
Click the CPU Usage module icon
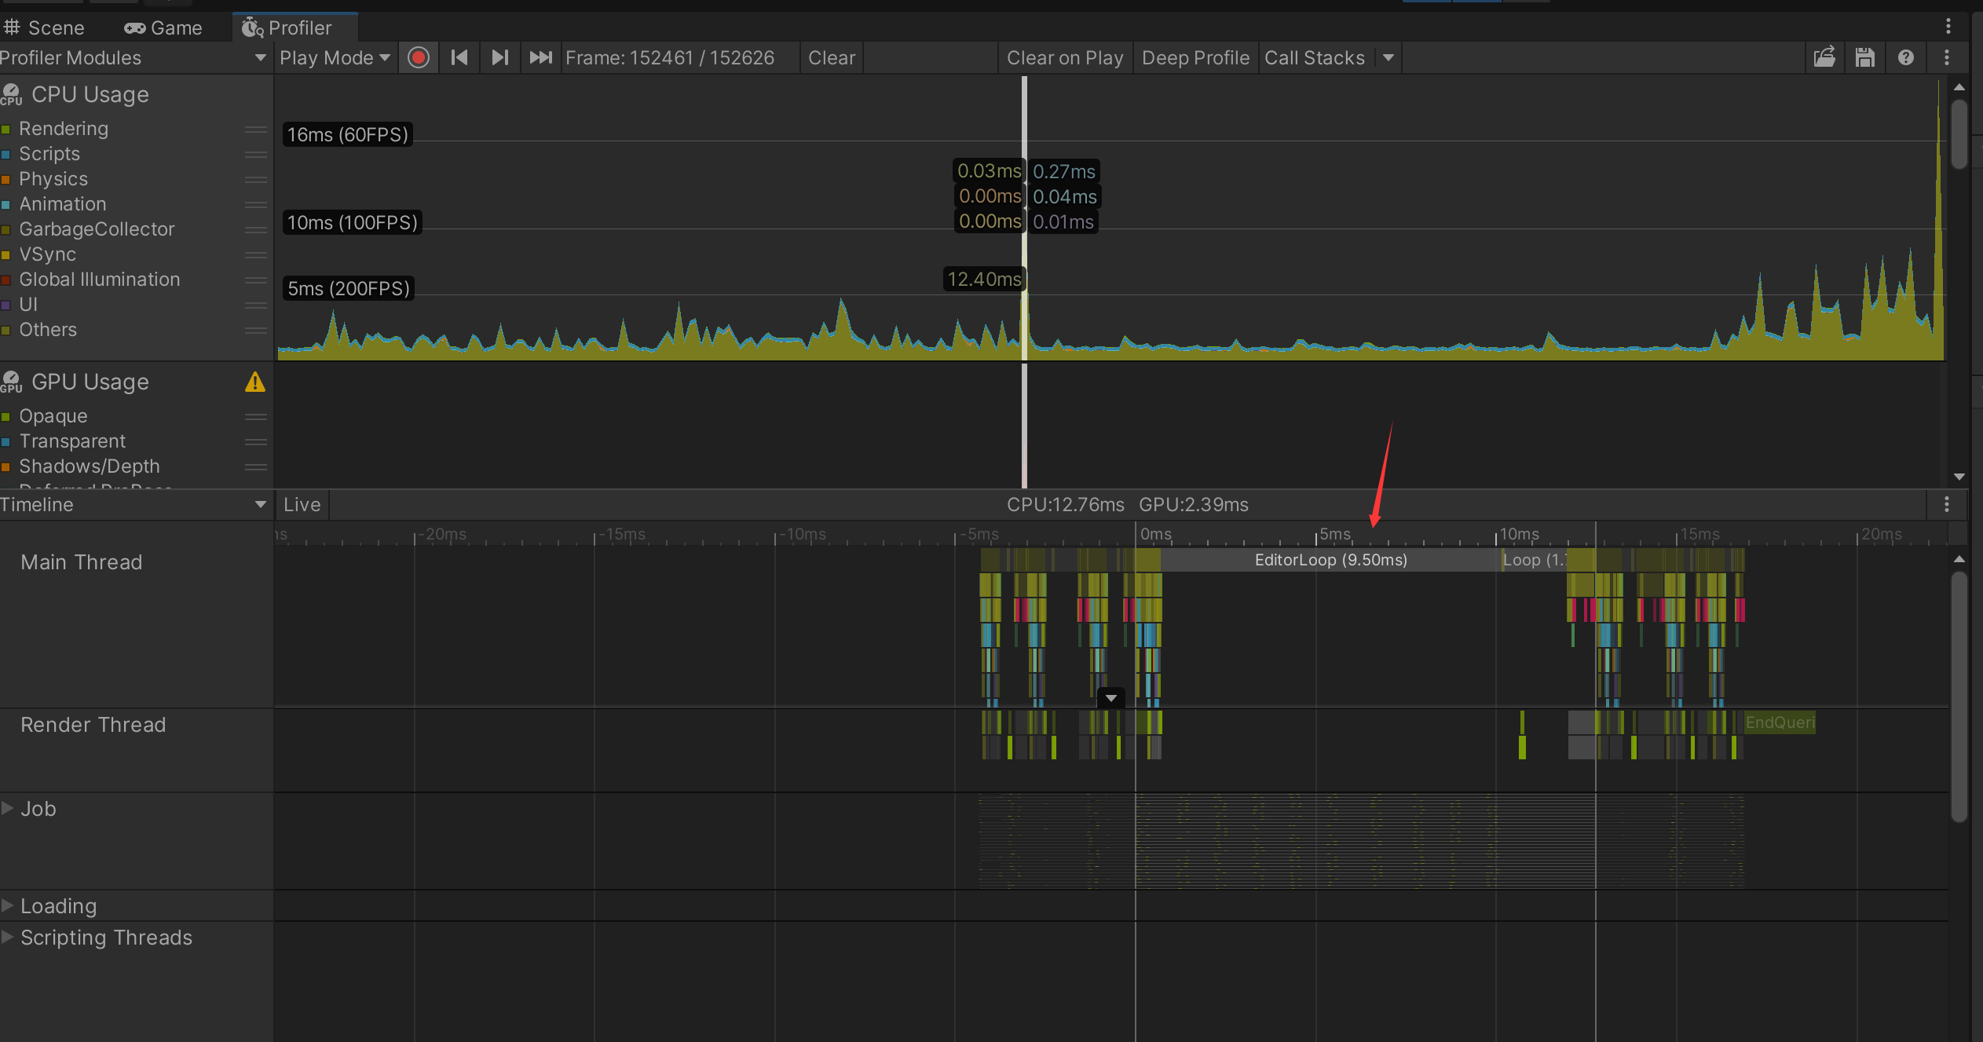pyautogui.click(x=11, y=94)
